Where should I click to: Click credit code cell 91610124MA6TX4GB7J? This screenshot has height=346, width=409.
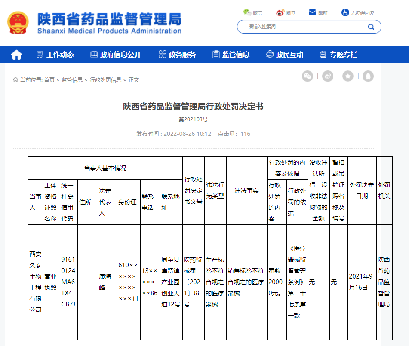coord(68,282)
